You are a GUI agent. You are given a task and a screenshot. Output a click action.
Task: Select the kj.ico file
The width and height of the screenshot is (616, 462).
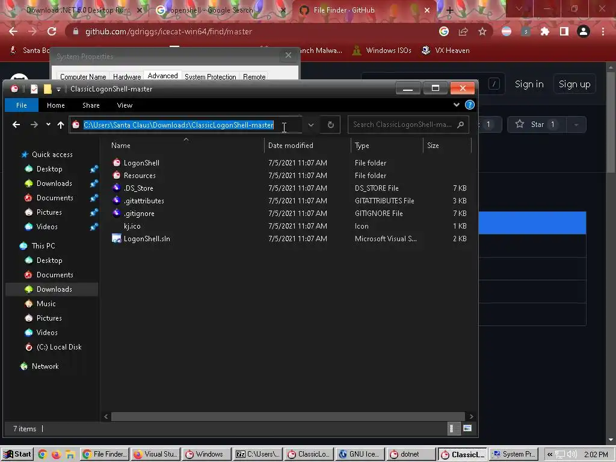click(132, 226)
